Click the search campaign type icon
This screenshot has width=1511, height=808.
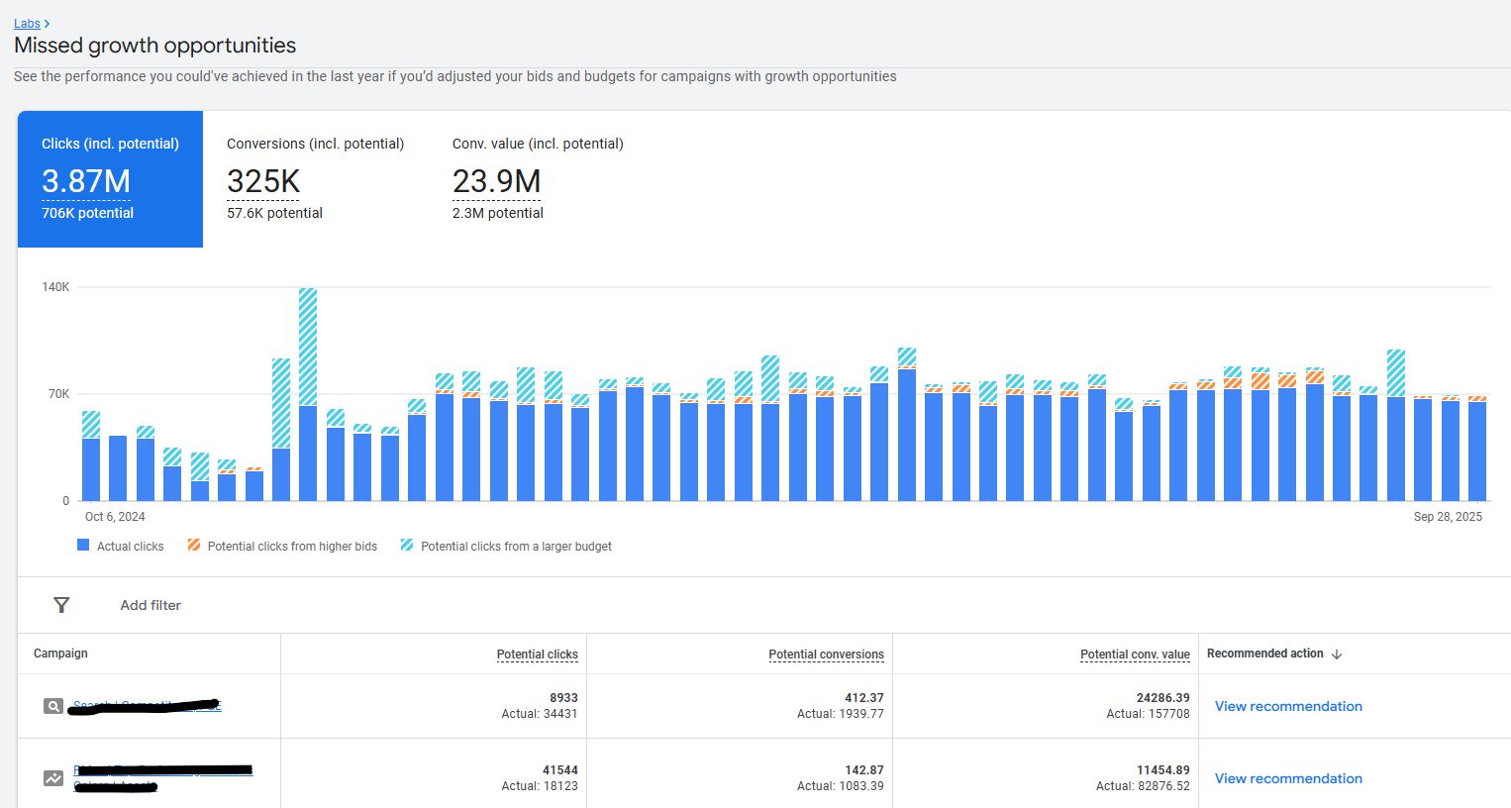(x=53, y=706)
